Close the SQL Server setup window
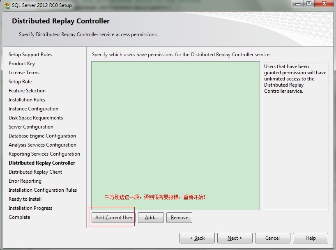 (324, 4)
